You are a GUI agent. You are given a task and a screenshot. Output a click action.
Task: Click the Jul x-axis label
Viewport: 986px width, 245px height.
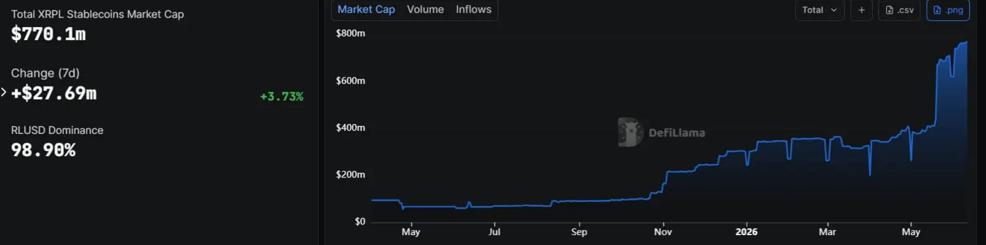pos(494,231)
